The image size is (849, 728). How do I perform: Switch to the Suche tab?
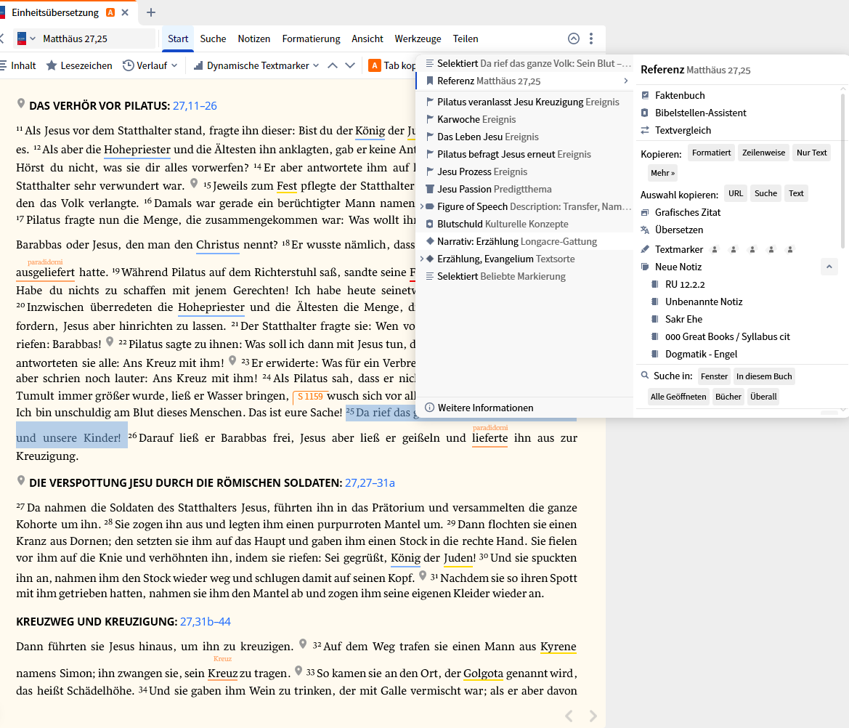(x=213, y=39)
